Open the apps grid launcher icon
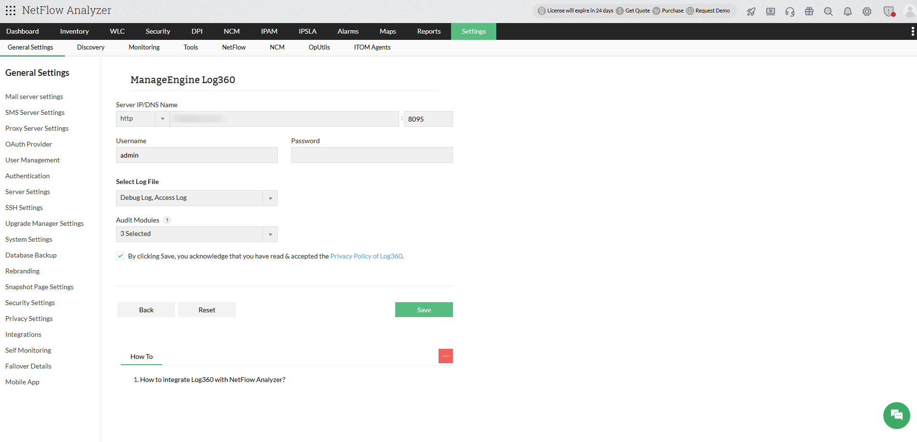Image resolution: width=917 pixels, height=442 pixels. 11,11
